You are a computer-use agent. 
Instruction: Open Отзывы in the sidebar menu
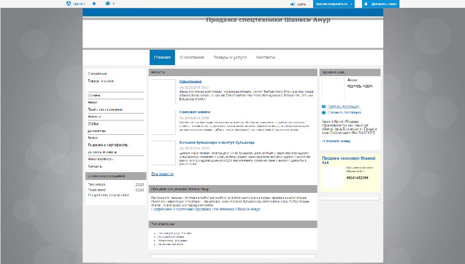(x=94, y=96)
